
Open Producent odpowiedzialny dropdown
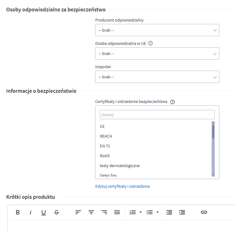coord(157,30)
